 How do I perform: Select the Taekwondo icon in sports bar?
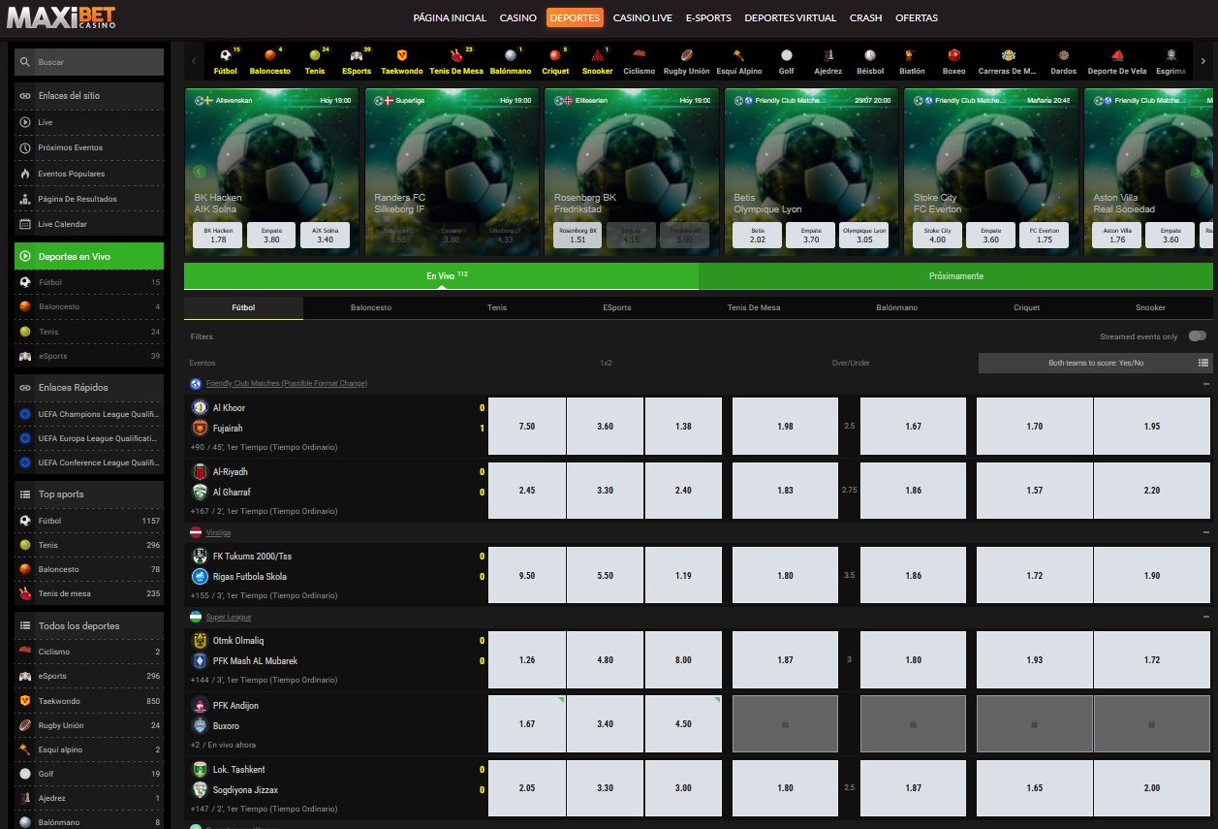pyautogui.click(x=401, y=56)
